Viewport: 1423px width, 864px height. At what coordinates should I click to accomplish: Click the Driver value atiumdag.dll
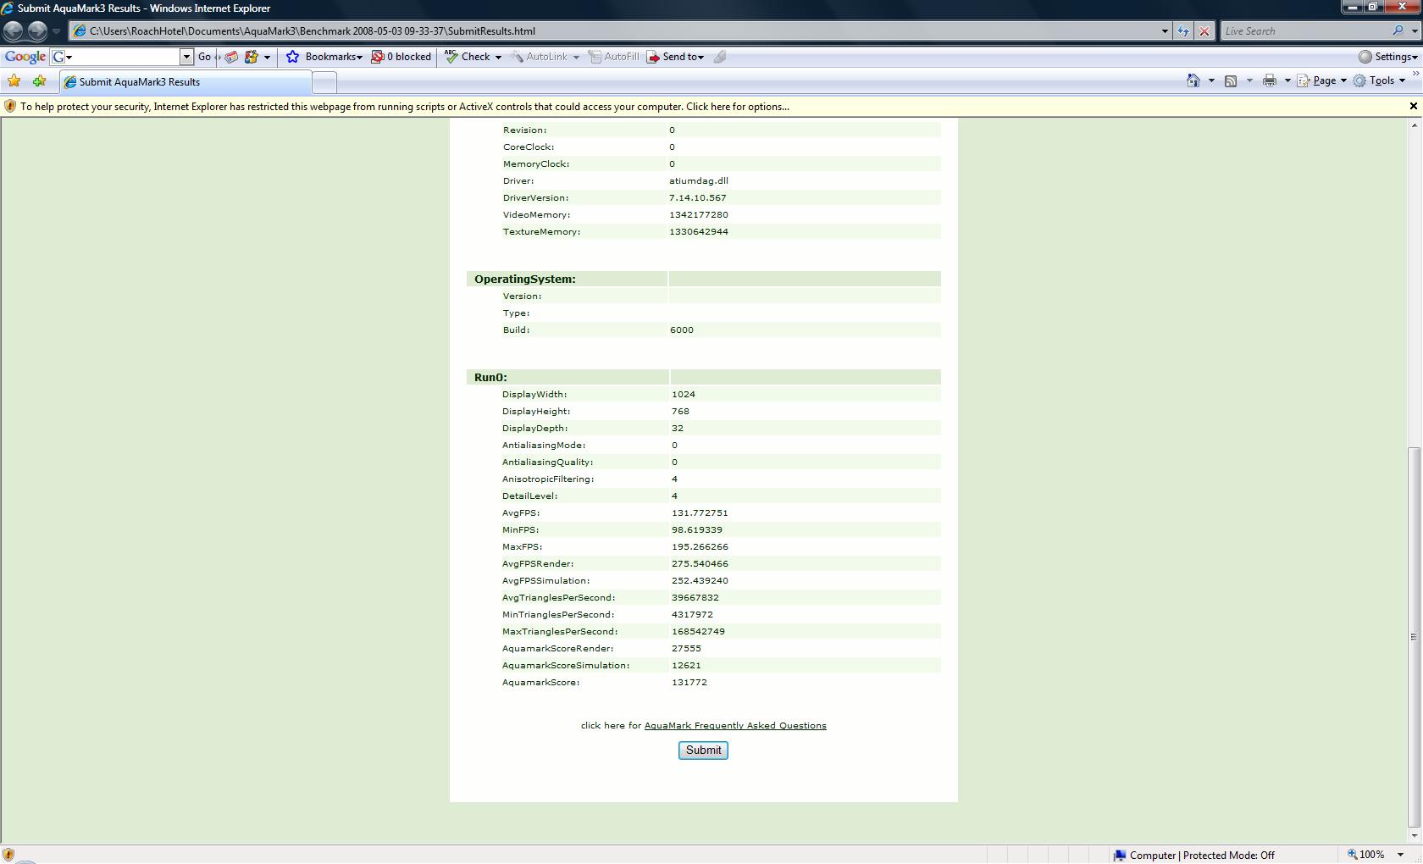[x=699, y=180]
